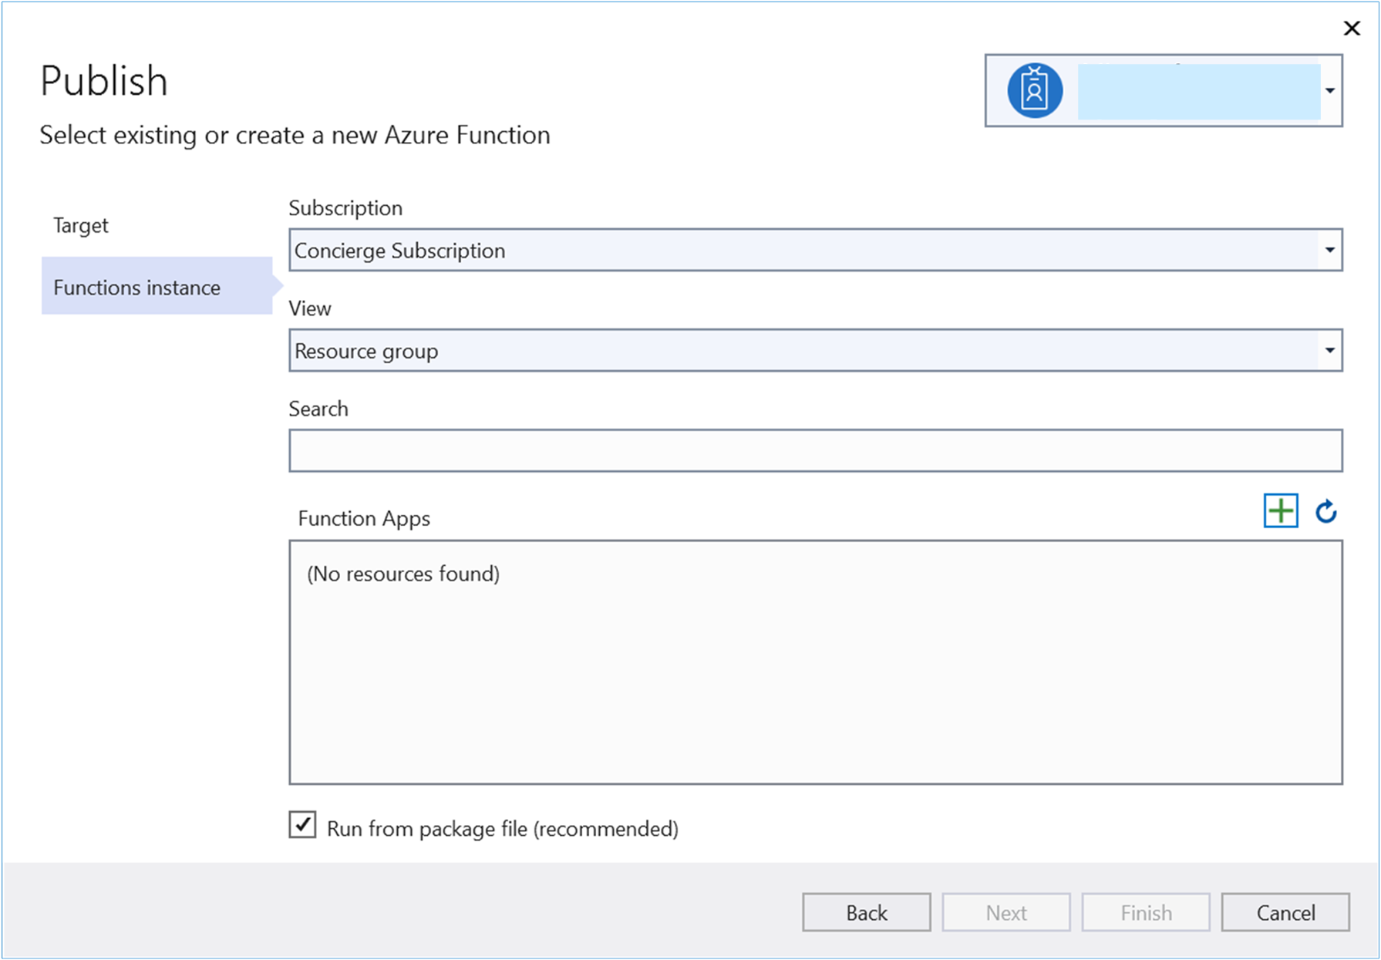Open the View dropdown
Screen dimensions: 1381x960
click(x=816, y=350)
